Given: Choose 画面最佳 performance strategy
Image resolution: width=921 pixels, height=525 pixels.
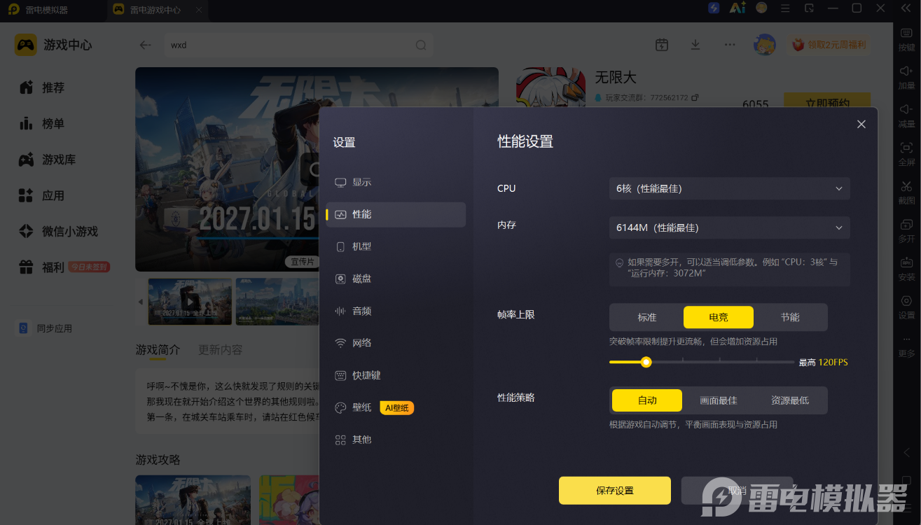Looking at the screenshot, I should 719,400.
